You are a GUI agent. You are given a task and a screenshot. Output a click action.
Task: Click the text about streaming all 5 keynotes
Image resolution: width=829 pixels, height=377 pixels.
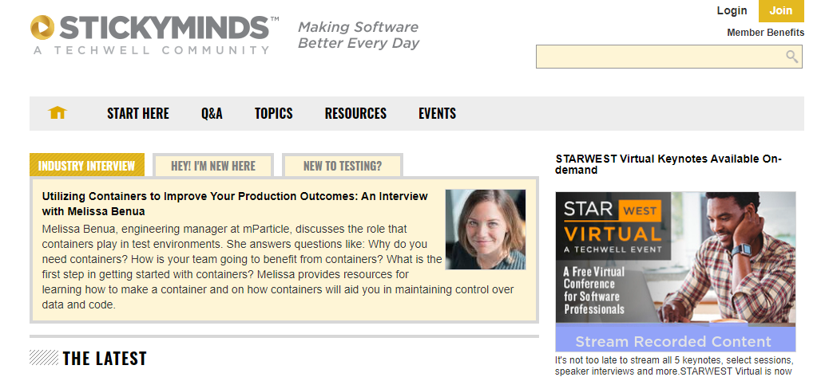click(x=674, y=365)
